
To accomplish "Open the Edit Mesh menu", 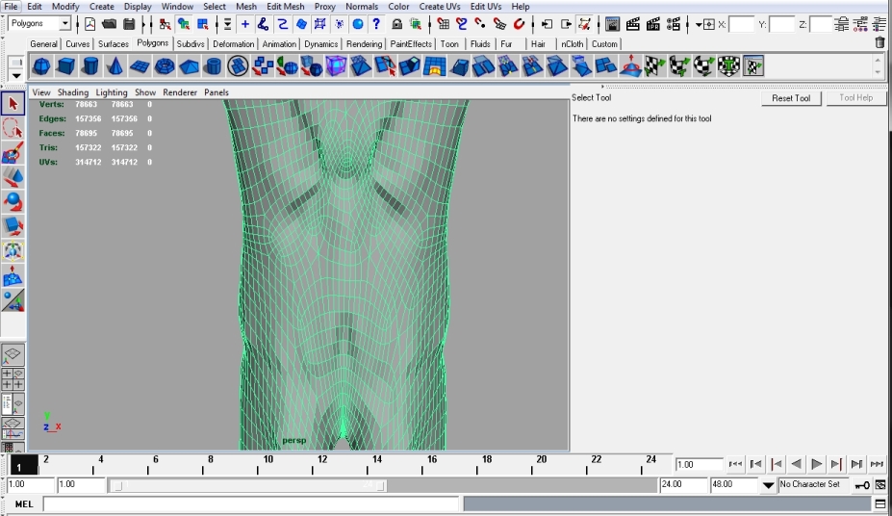I will tap(286, 7).
